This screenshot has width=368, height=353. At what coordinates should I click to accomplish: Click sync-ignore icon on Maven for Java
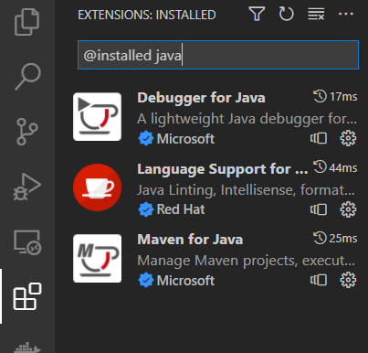point(319,280)
